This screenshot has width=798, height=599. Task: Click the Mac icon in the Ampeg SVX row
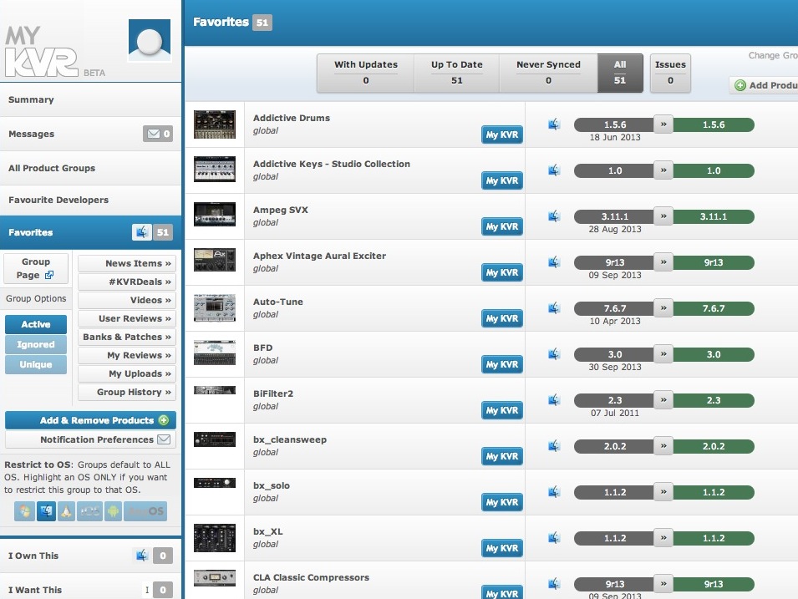click(554, 216)
